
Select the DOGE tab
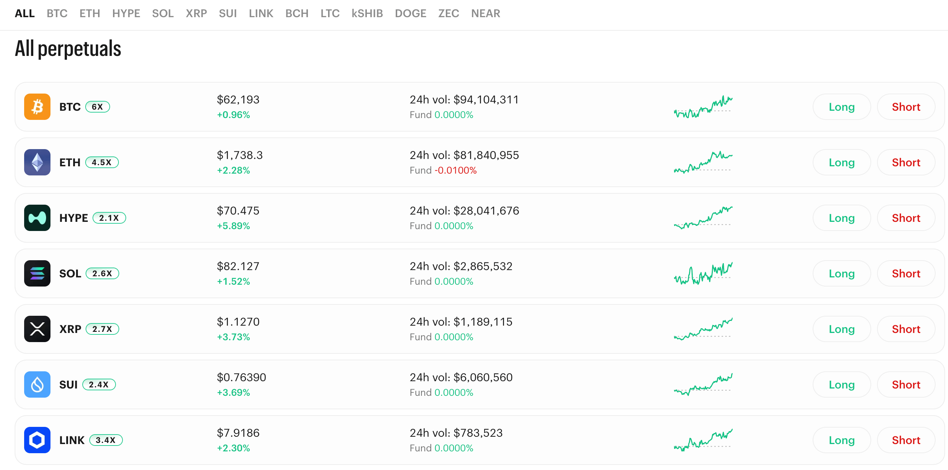pos(411,14)
